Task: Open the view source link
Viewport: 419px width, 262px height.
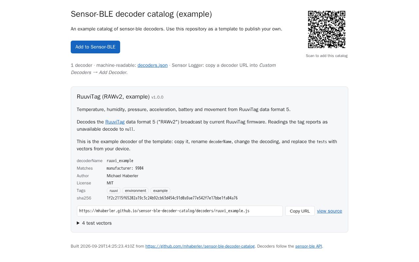Action: (x=330, y=211)
